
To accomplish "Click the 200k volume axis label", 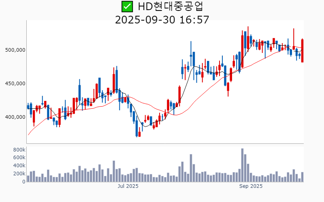I will (x=19, y=174).
